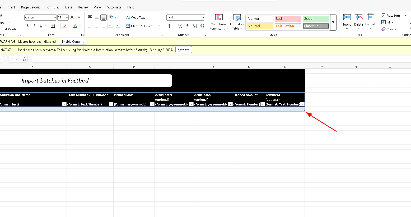Expand Merge & Center options arrow
This screenshot has height=217, width=411.
(159, 26)
